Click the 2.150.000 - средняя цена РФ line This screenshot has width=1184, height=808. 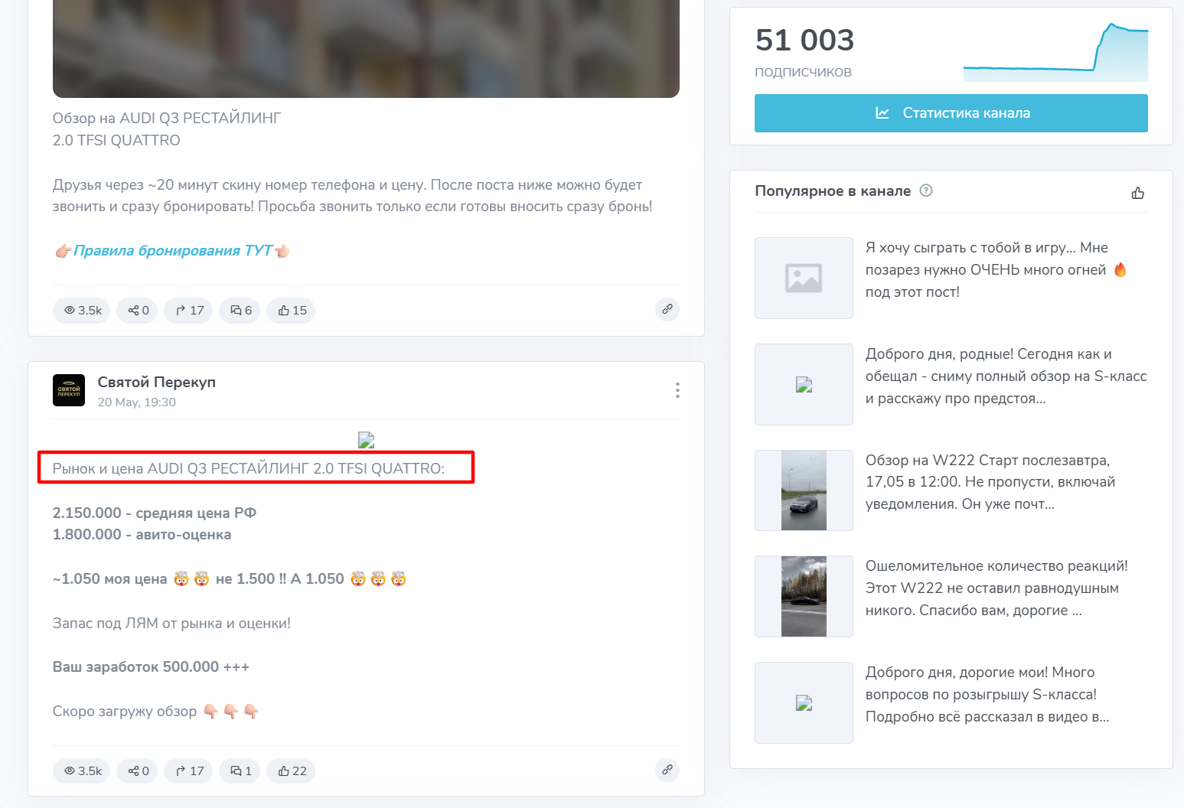(x=155, y=513)
